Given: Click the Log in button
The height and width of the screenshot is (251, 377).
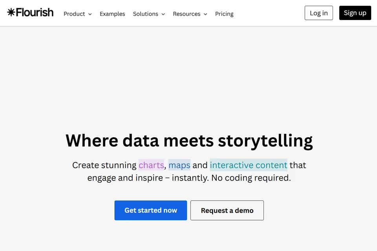Looking at the screenshot, I should tap(318, 13).
